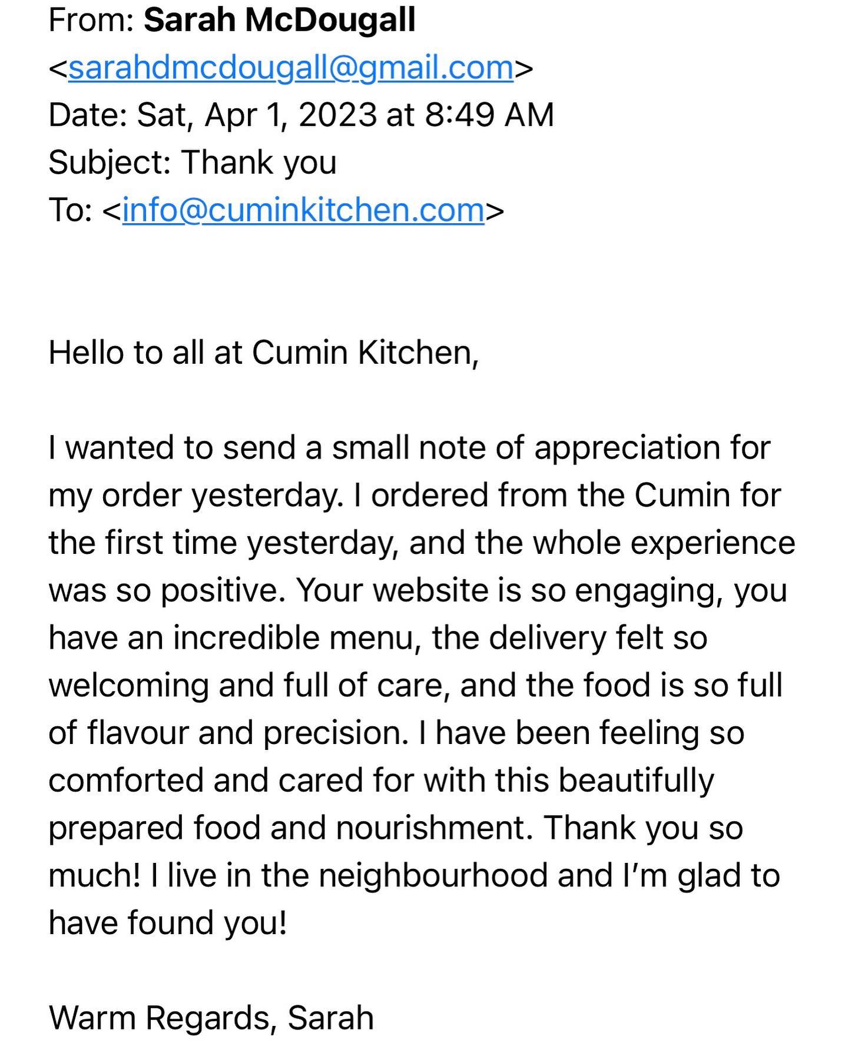The image size is (848, 1053).
Task: Select the bold sender name Sarah McDougall
Action: pos(280,19)
